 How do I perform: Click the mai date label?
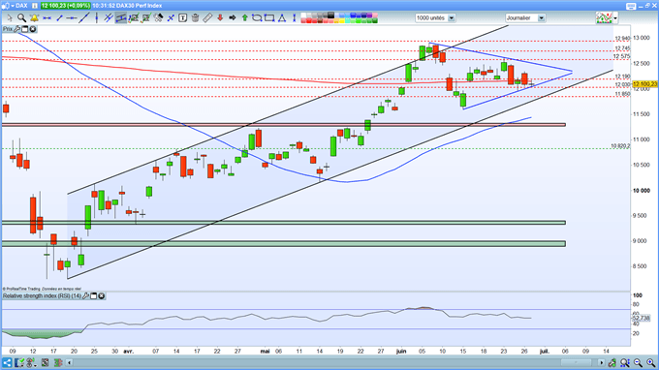[265, 351]
